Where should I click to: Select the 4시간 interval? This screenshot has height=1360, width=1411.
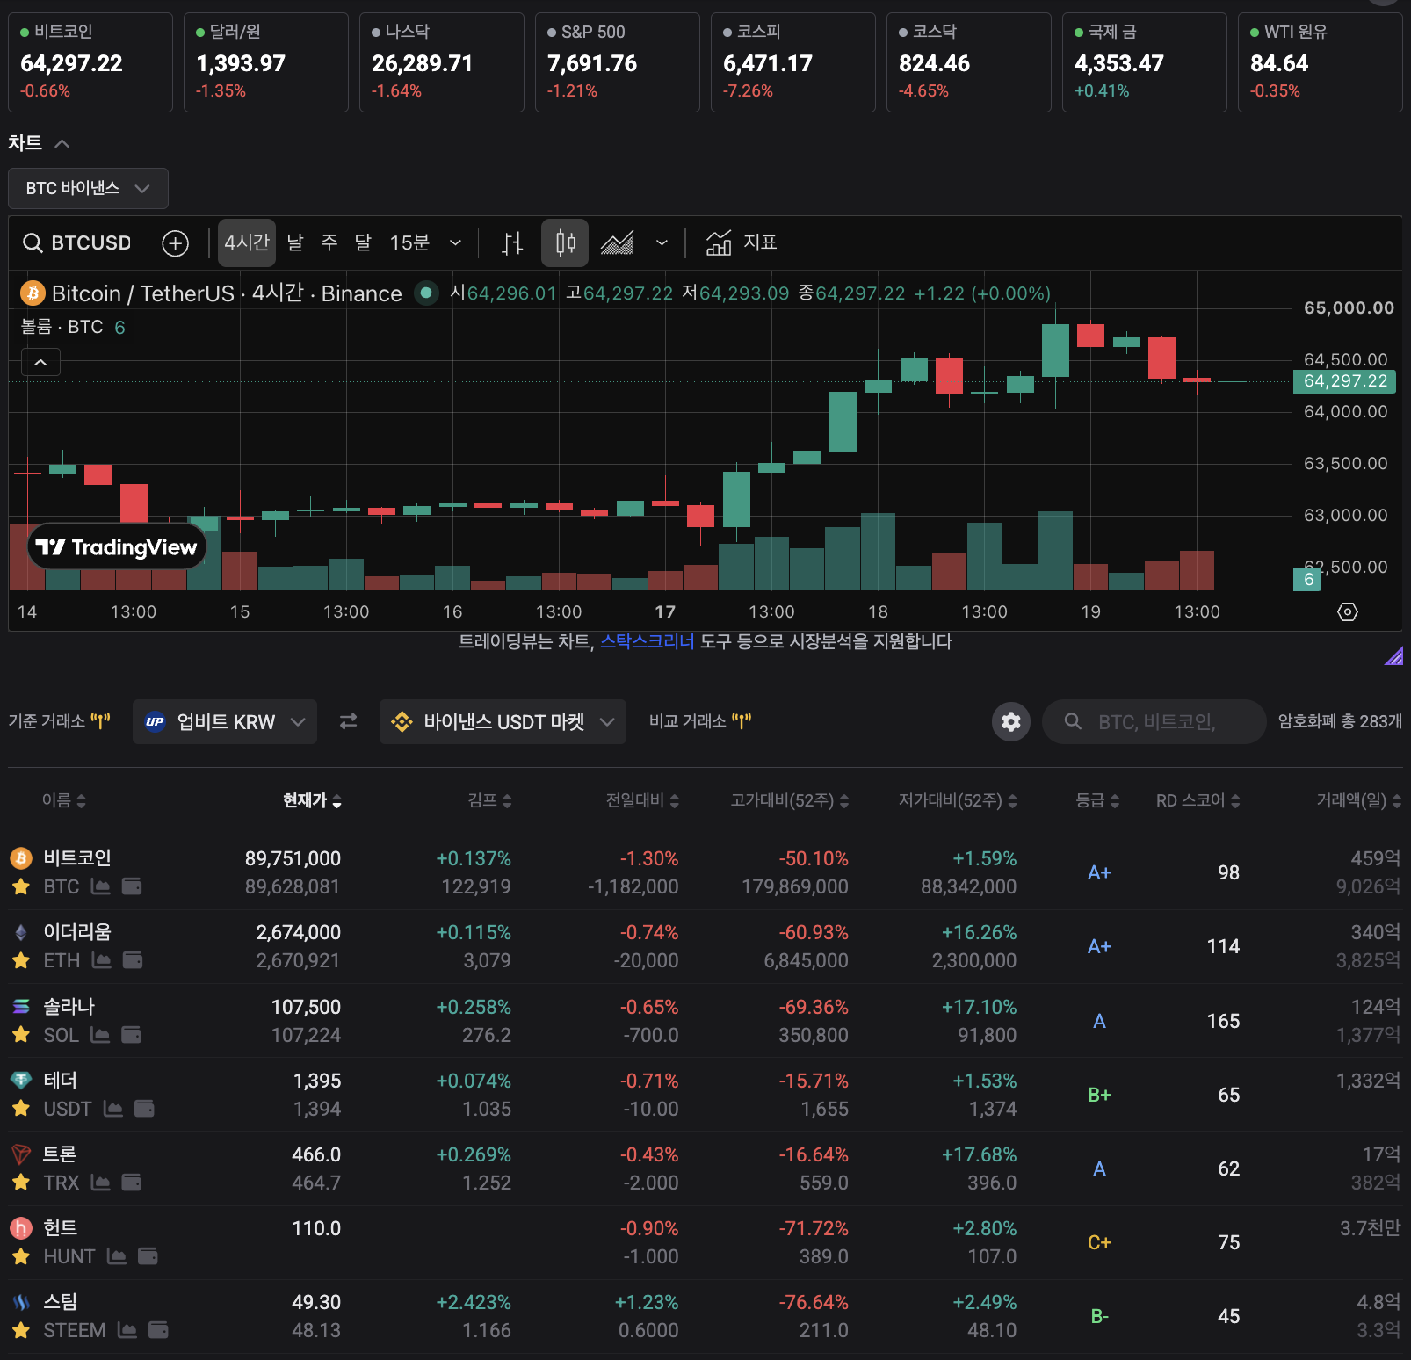[247, 242]
